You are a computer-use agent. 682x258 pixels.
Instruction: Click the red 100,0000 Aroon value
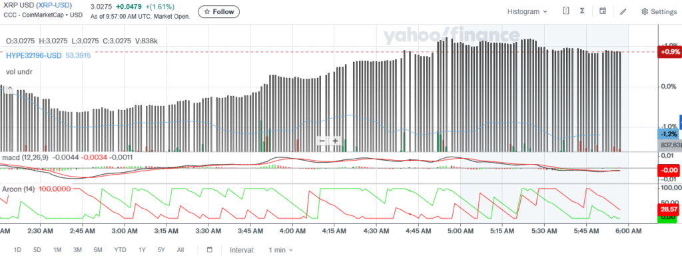click(55, 189)
